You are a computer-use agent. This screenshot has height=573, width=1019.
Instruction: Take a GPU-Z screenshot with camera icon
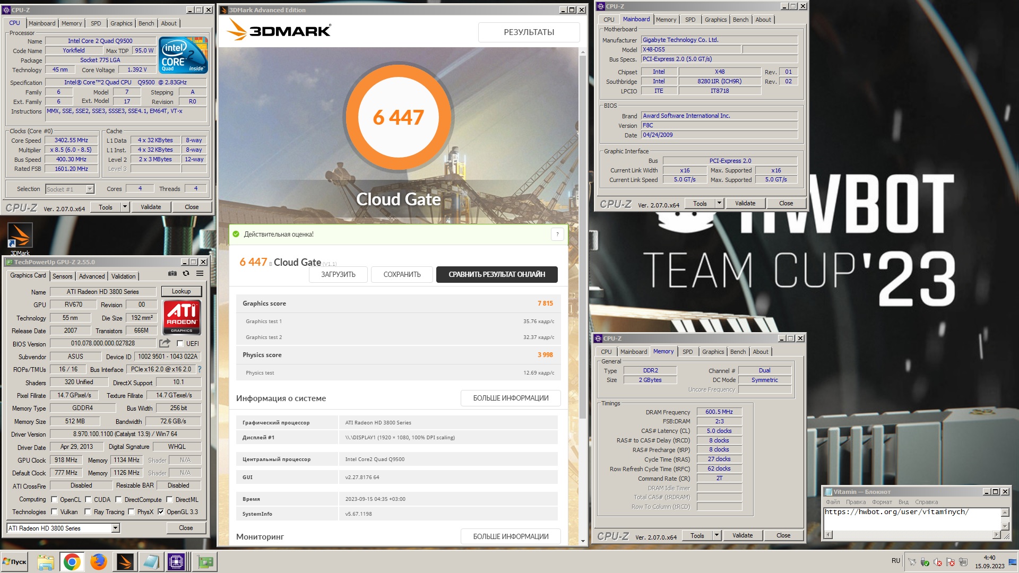[x=172, y=274]
